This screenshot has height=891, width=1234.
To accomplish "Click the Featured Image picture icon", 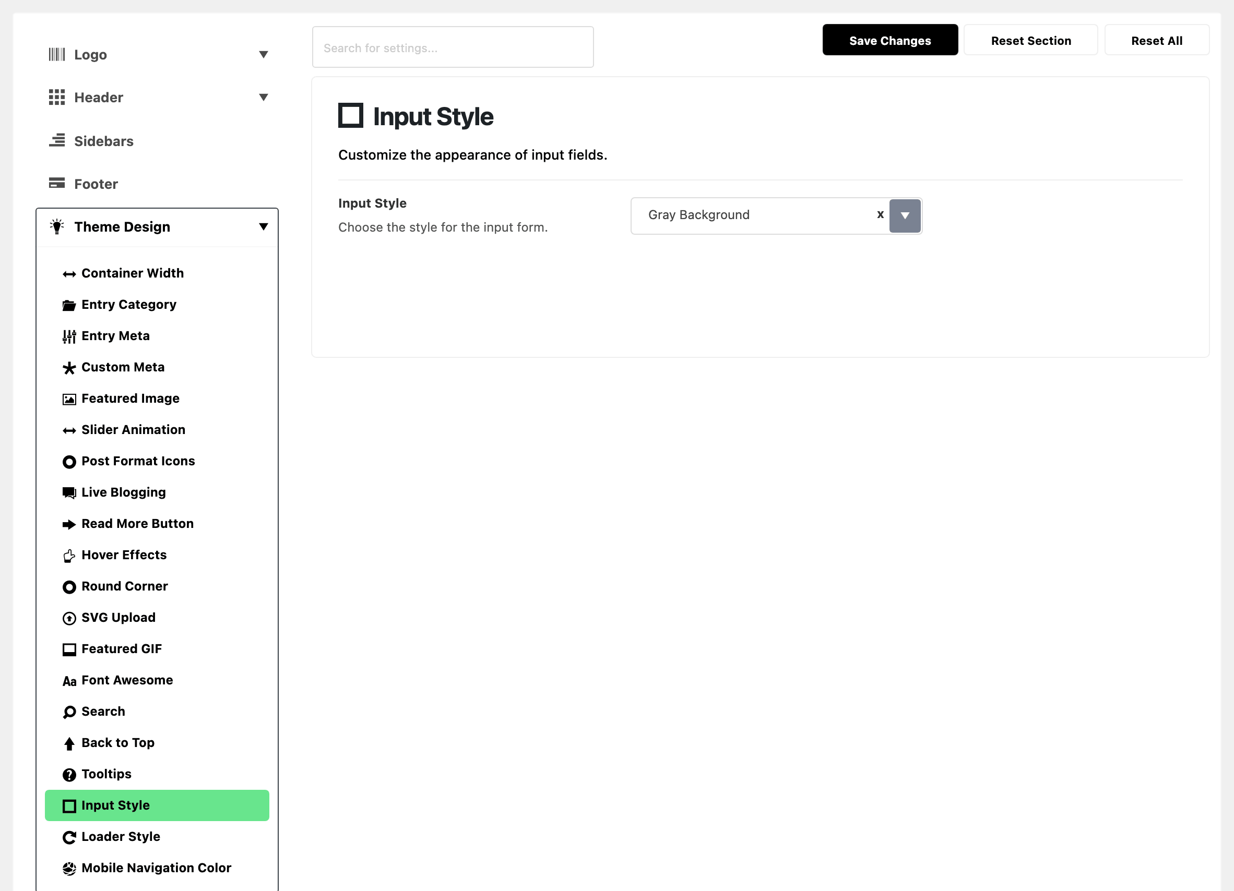I will 69,400.
